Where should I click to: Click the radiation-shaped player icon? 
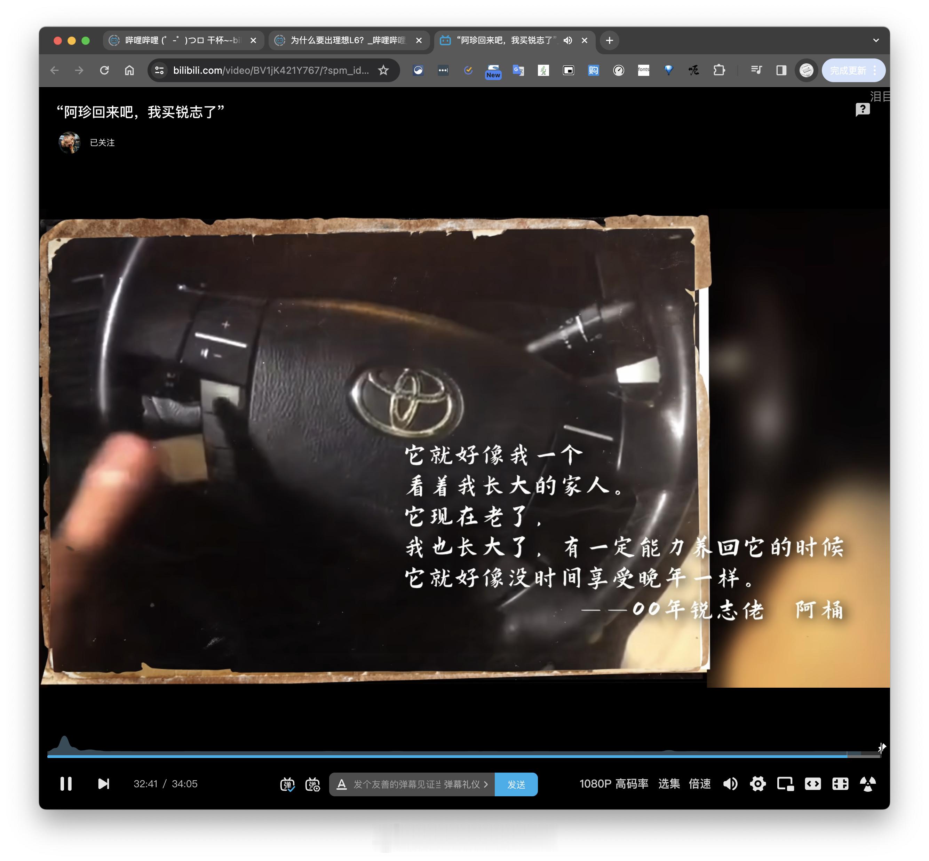(x=867, y=784)
